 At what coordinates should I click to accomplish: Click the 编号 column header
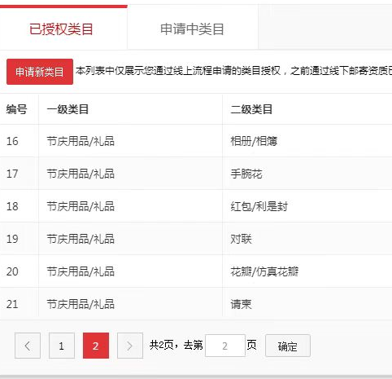(16, 109)
